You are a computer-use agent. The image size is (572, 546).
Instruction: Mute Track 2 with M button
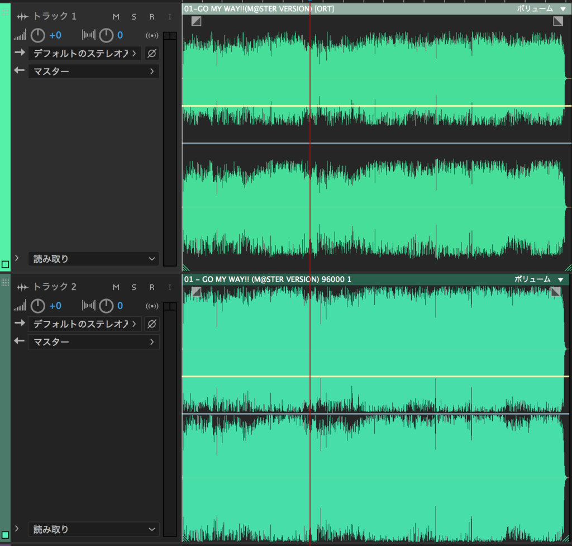pos(116,287)
